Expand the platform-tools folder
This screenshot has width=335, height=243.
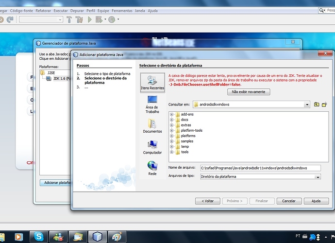click(171, 130)
